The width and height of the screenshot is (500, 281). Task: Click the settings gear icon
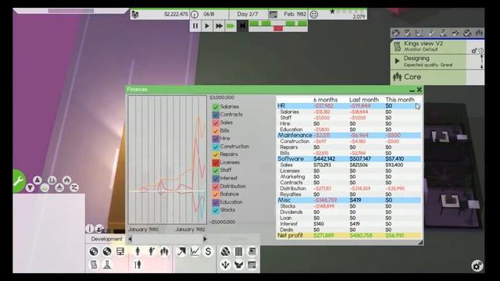coord(477,265)
